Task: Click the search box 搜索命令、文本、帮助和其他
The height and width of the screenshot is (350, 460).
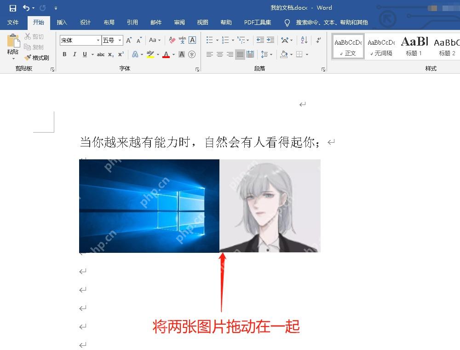Action: (x=332, y=22)
